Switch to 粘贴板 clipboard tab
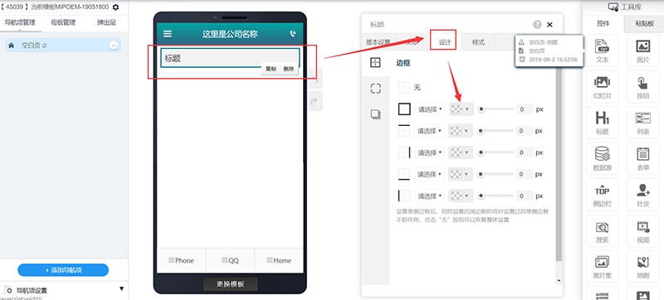The height and width of the screenshot is (300, 664). [644, 24]
